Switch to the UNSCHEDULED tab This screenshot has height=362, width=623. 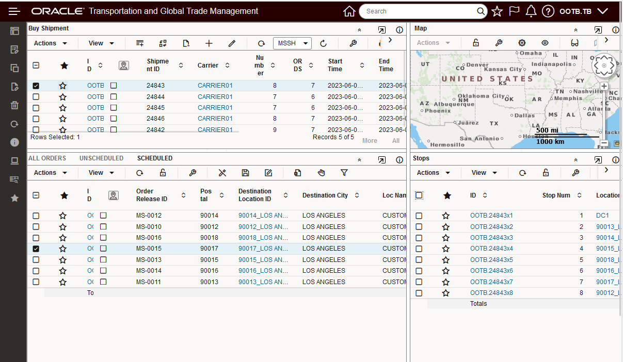point(101,158)
